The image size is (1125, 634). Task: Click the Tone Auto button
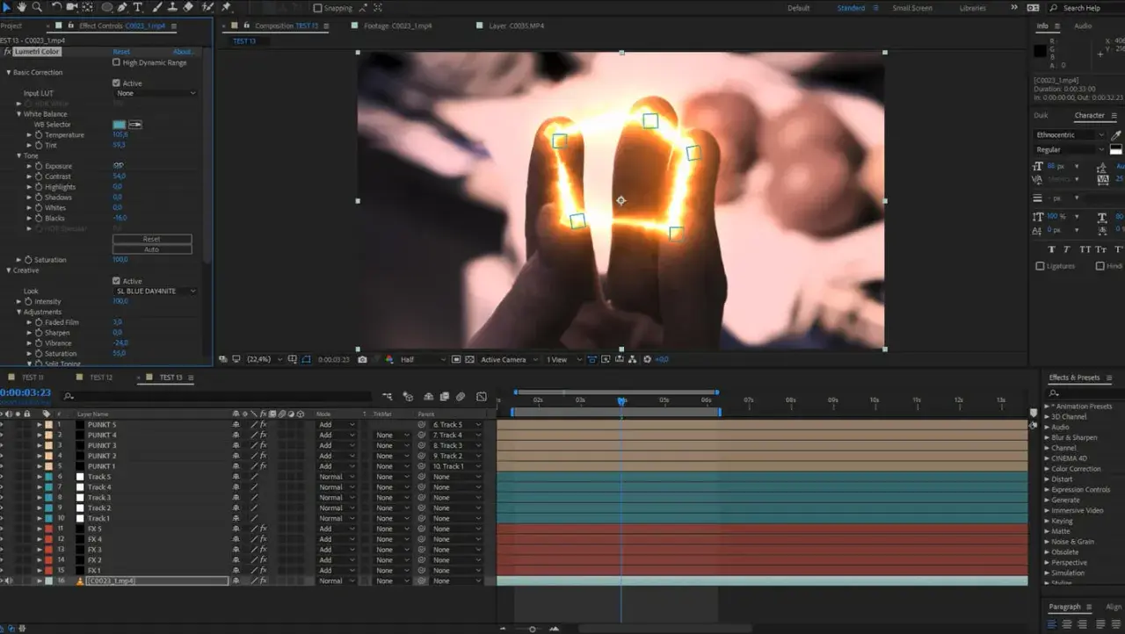pyautogui.click(x=152, y=249)
